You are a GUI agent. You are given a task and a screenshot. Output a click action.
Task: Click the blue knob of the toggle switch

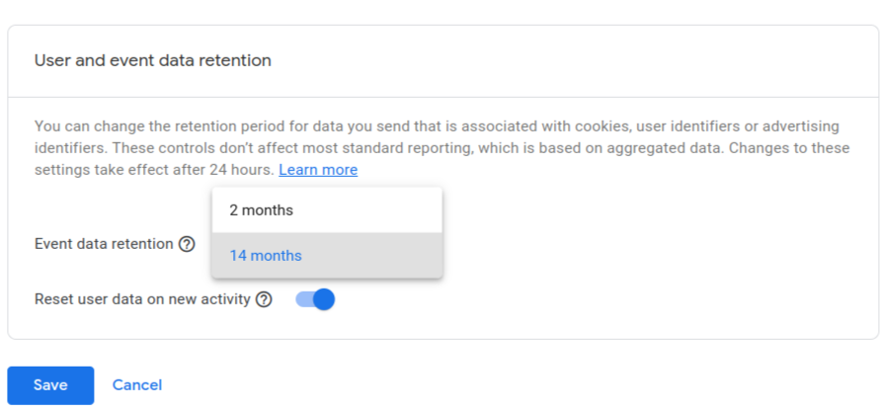(x=324, y=299)
